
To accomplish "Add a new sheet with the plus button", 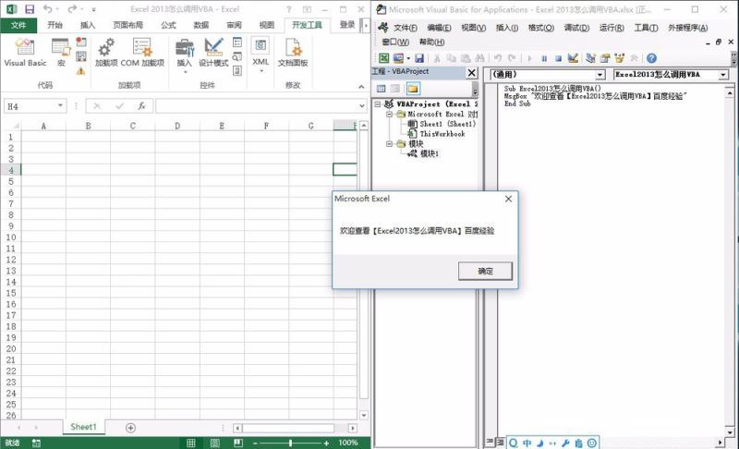I will click(x=130, y=428).
